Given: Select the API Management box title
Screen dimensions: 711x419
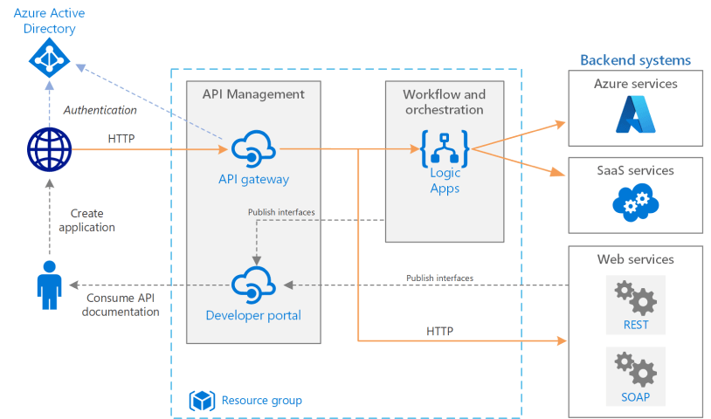Looking at the screenshot, I should tap(253, 94).
